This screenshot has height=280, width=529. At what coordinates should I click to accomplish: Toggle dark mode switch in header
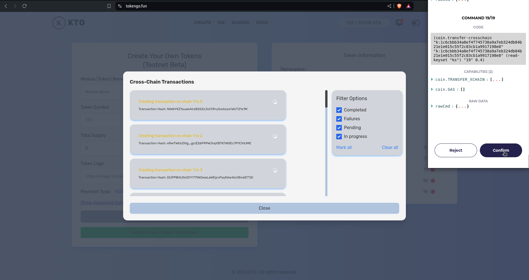pyautogui.click(x=416, y=23)
